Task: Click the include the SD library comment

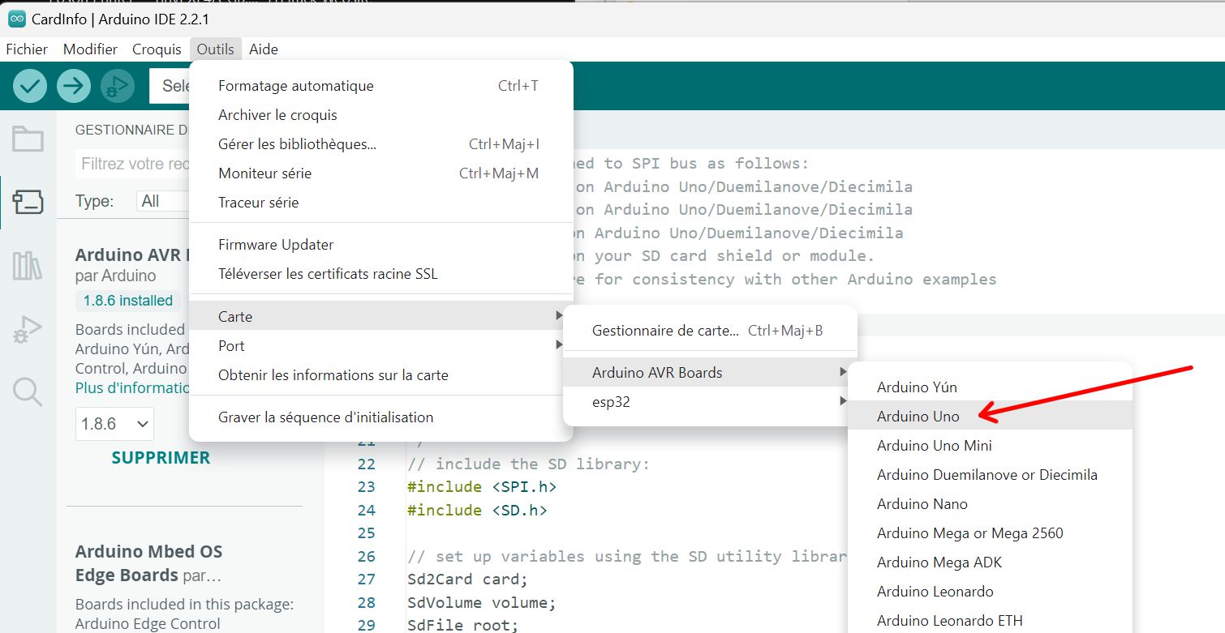Action: [x=528, y=464]
